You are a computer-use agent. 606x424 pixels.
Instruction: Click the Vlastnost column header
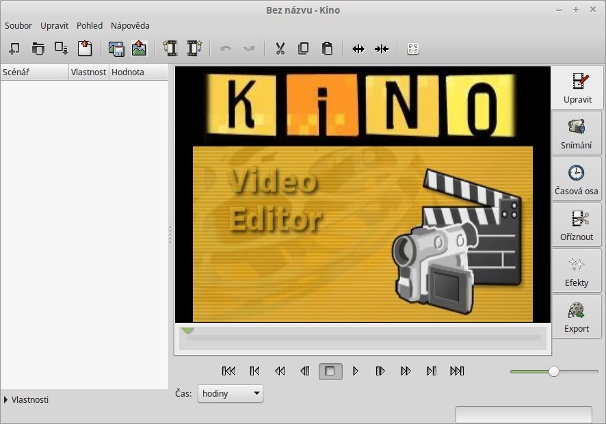tap(89, 72)
